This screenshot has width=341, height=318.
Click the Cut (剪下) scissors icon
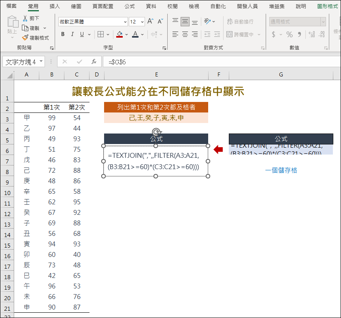pyautogui.click(x=25, y=18)
